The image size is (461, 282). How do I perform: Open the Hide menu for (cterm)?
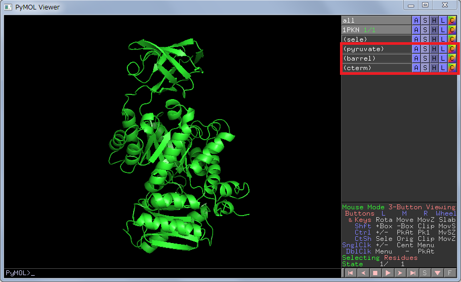tap(434, 68)
